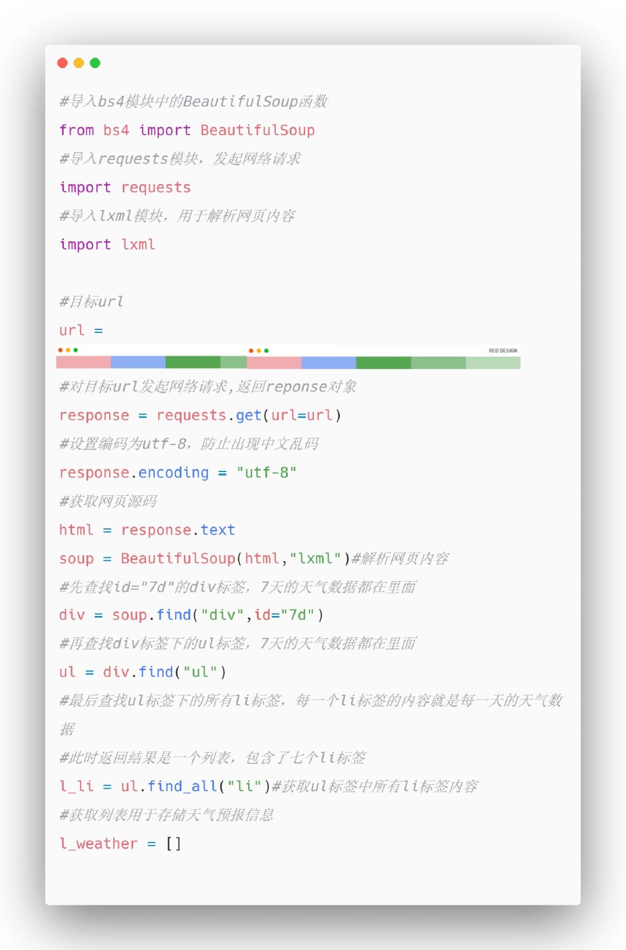Click the large red dot atop code window

63,63
